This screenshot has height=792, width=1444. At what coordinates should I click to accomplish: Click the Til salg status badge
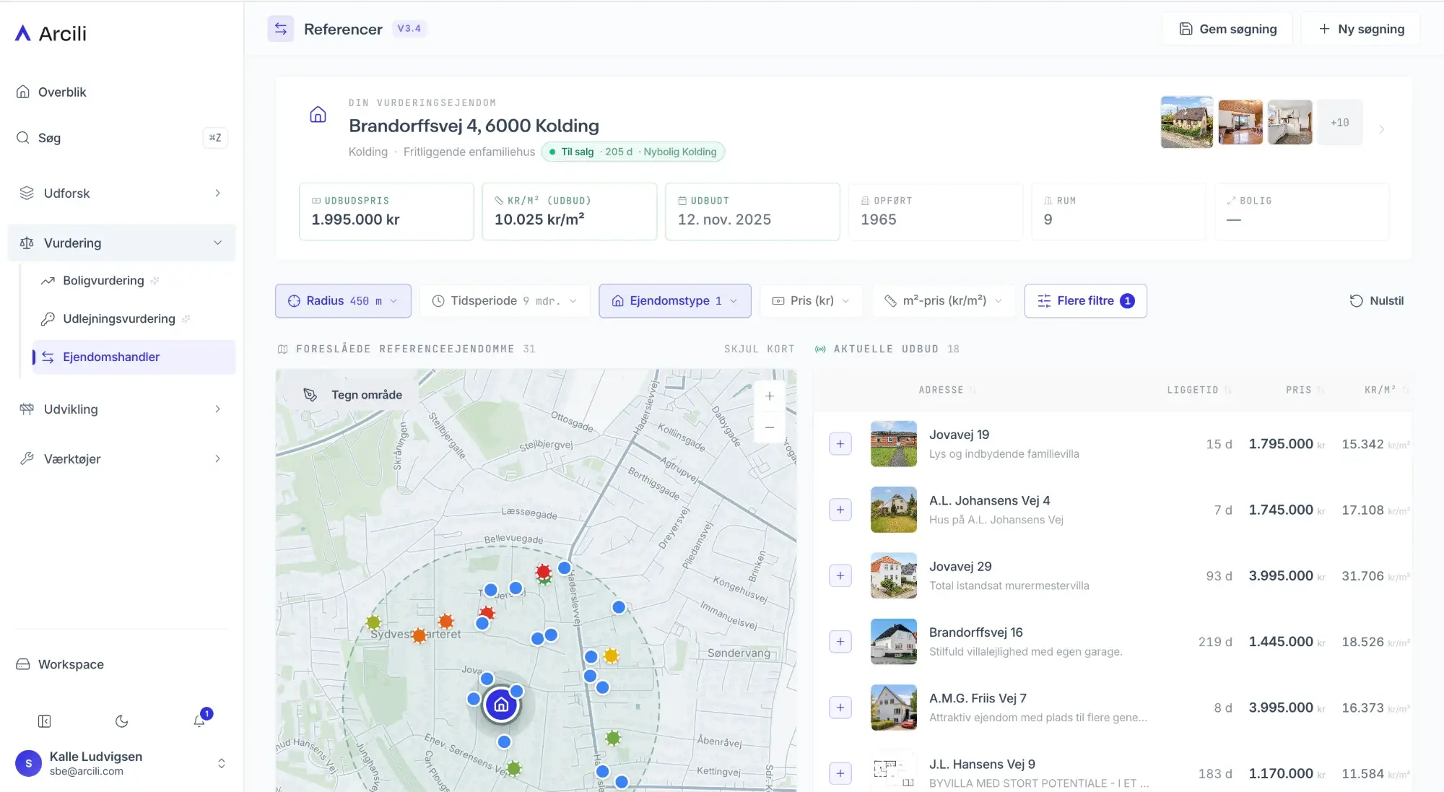[x=632, y=152]
